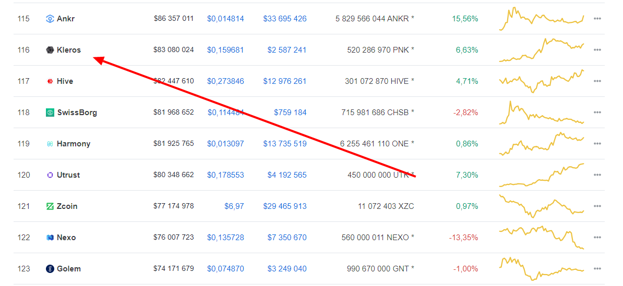Click Kleros price $0,159681

coord(225,50)
